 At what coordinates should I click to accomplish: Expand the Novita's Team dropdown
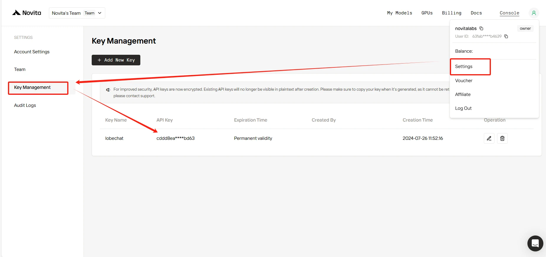pyautogui.click(x=77, y=13)
